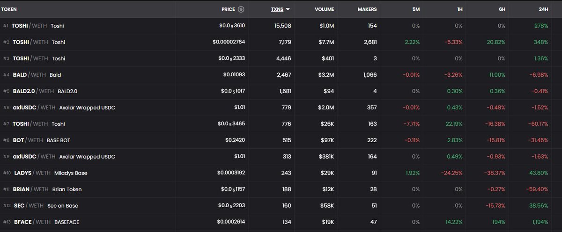Open row #3 TOSHI / WETH pair
This screenshot has height=232, width=562.
[x=281, y=58]
